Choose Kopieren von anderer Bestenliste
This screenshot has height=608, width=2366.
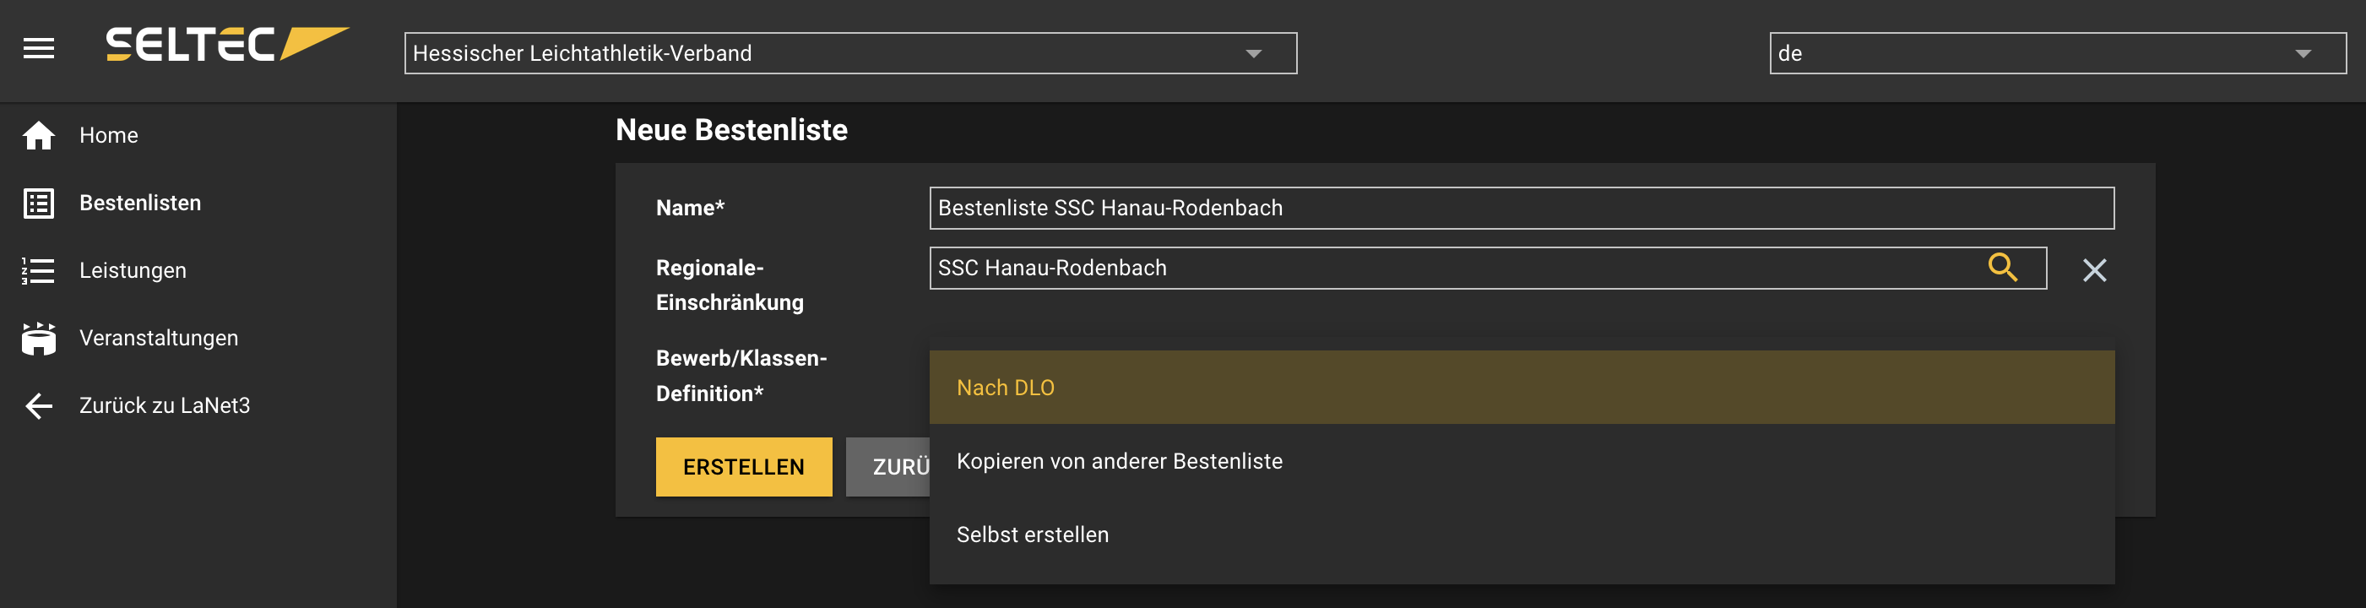1521,461
